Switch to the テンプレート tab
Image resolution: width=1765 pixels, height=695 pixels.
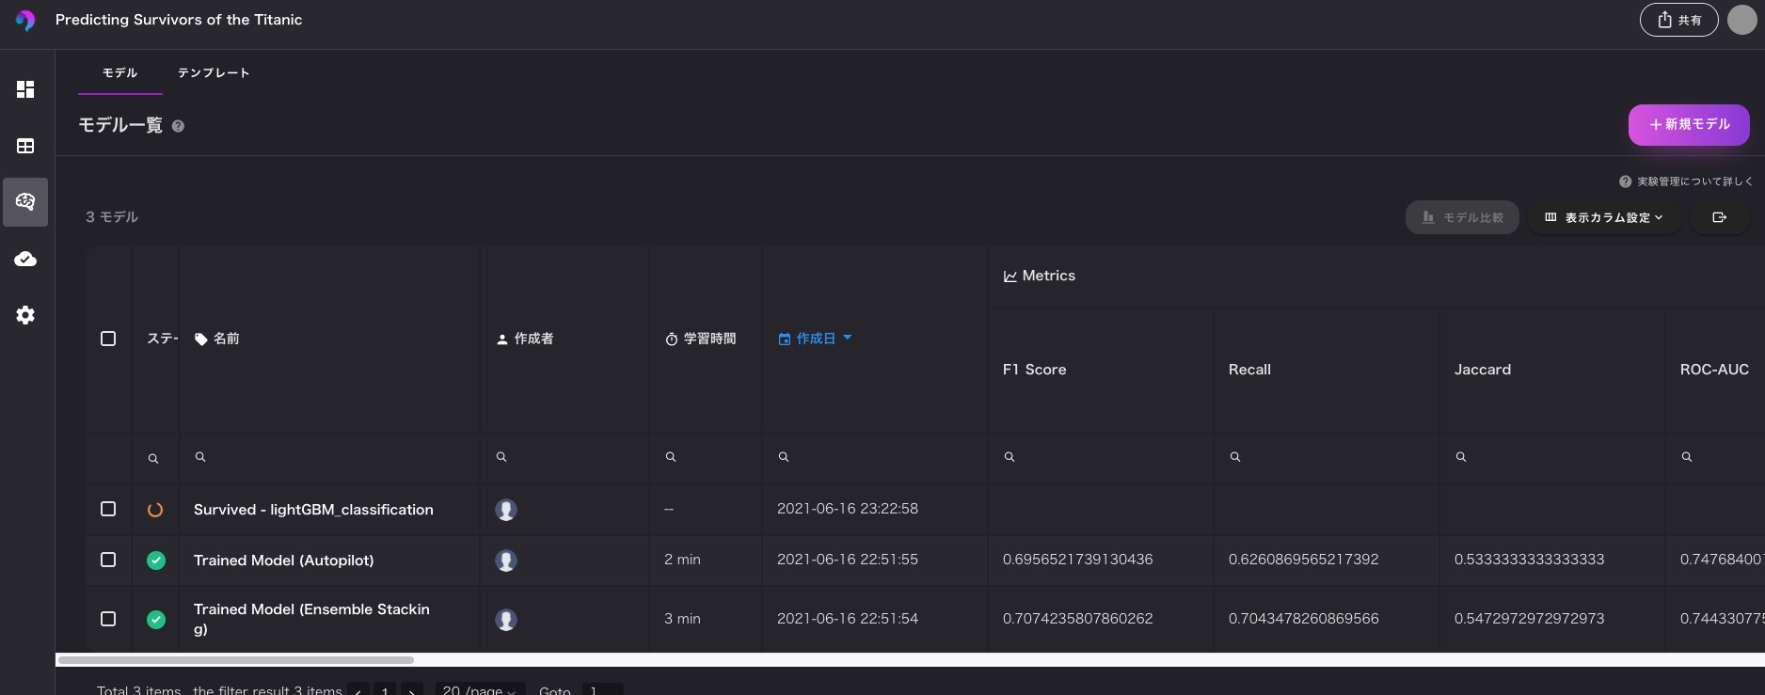tap(214, 72)
